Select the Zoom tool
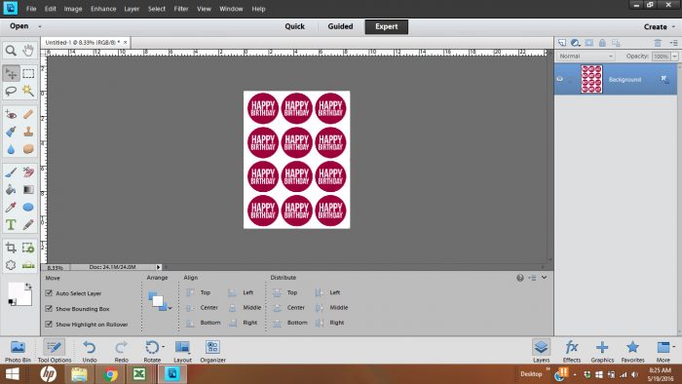This screenshot has width=682, height=384. [x=11, y=51]
